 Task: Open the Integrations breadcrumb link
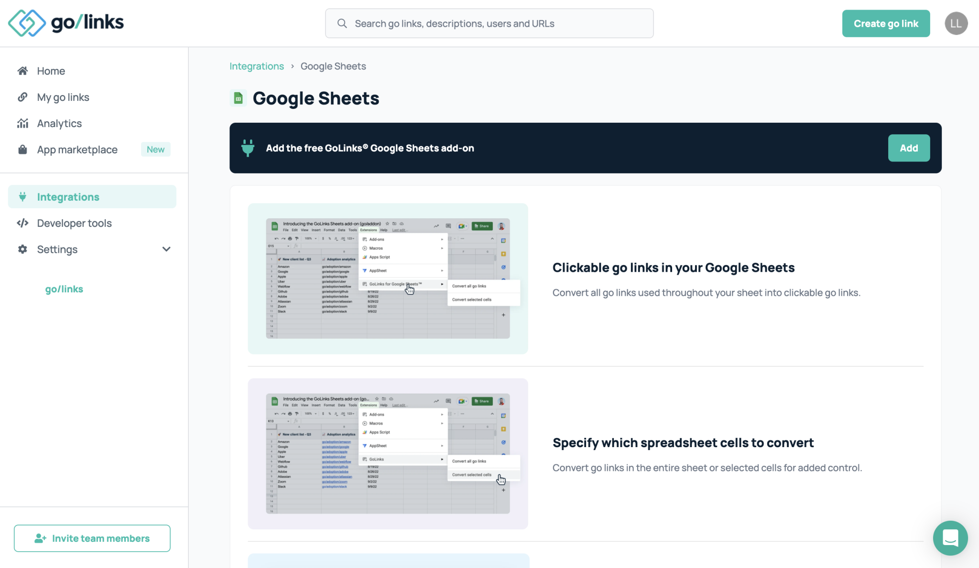pos(257,66)
